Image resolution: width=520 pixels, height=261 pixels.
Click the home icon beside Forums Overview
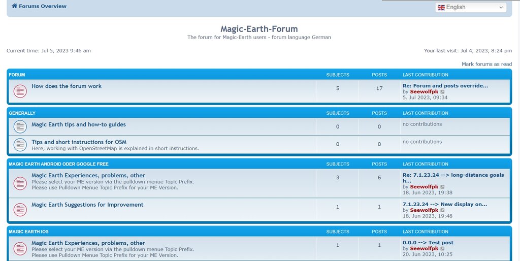(14, 7)
